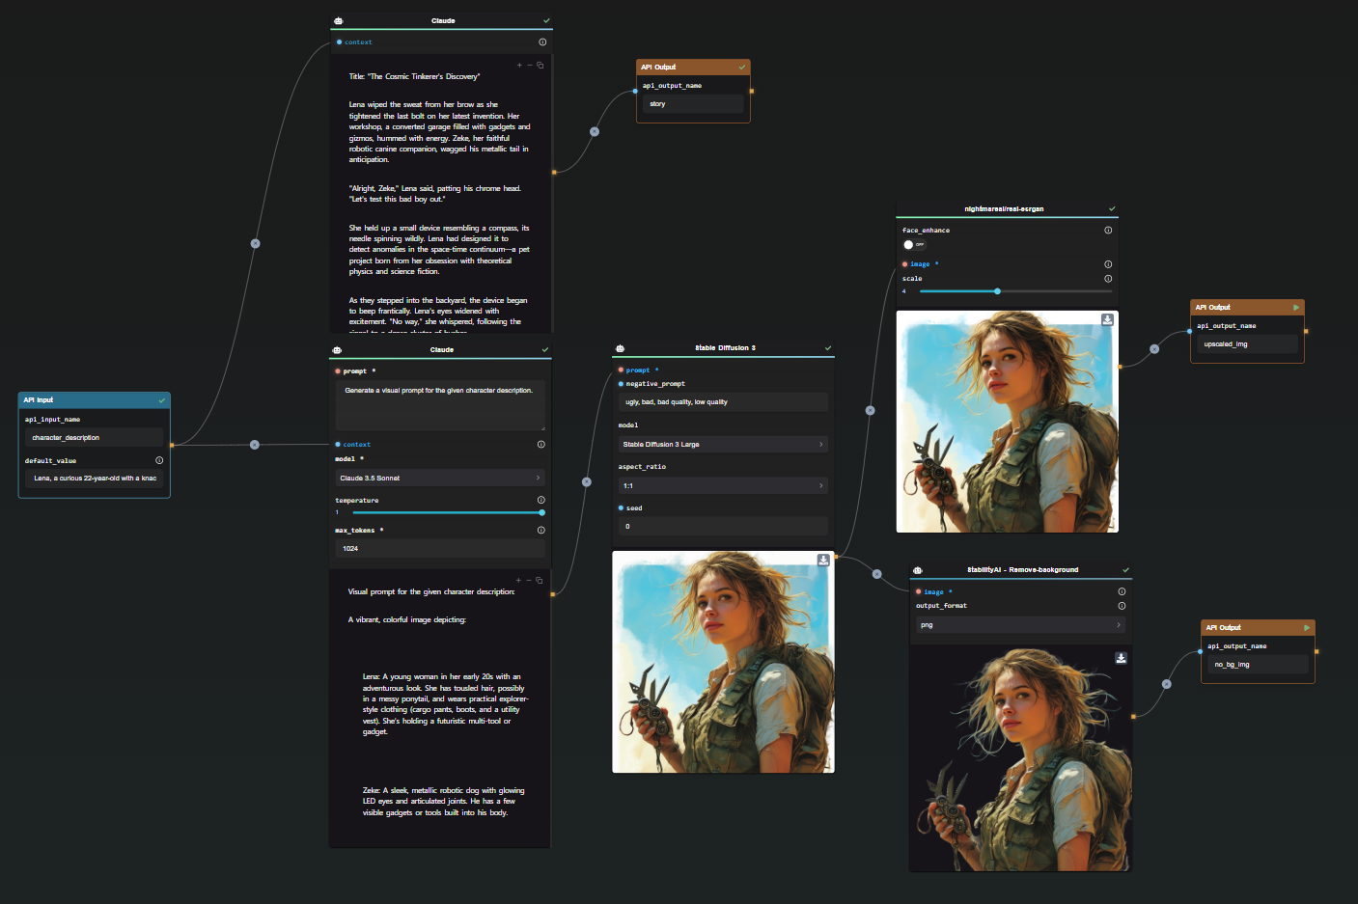This screenshot has height=904, width=1358.
Task: Show image info on the Remove-background node
Action: point(1122,591)
